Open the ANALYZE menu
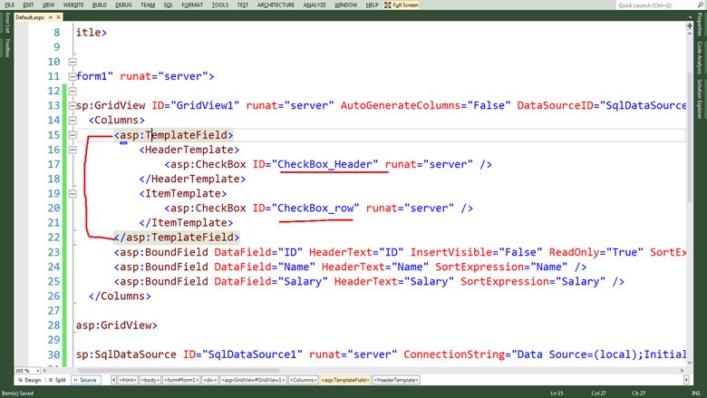 [315, 5]
